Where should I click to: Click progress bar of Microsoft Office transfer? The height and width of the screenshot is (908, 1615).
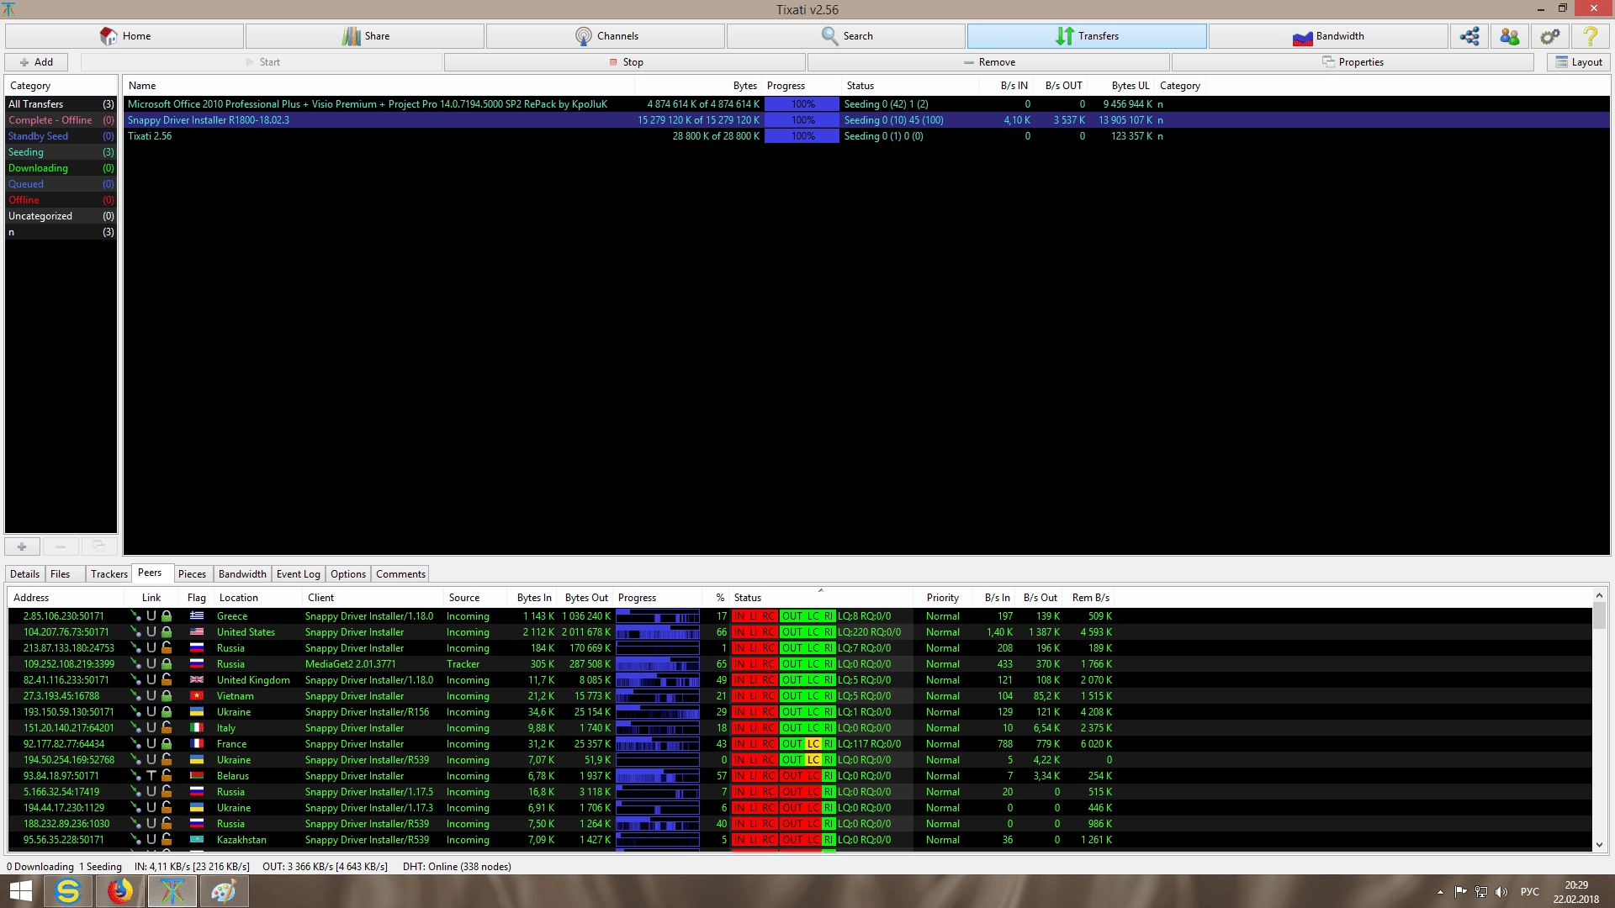[802, 104]
